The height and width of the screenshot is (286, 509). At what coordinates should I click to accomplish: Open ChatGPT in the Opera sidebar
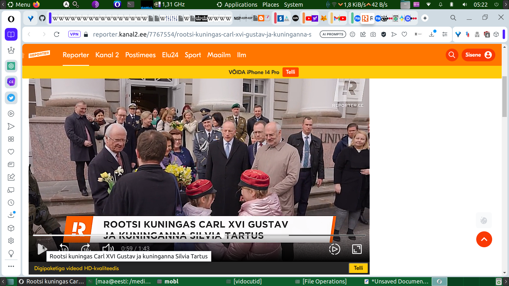click(x=11, y=66)
